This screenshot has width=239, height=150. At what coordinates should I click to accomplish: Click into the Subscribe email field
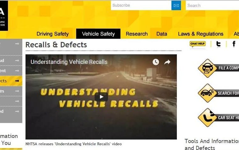coord(141,5)
